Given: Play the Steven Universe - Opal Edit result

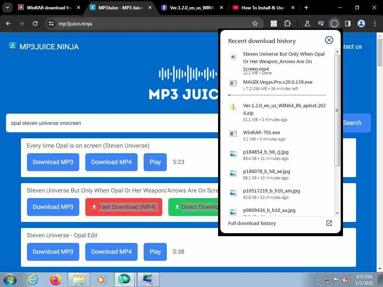Looking at the screenshot, I should point(155,251).
